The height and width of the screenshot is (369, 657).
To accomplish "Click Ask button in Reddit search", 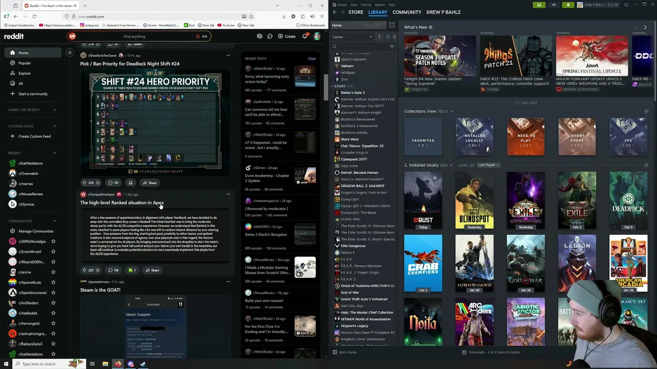I will 202,36.
